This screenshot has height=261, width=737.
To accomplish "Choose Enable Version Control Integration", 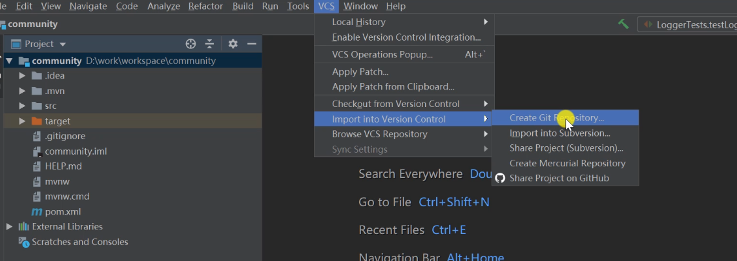I will [x=406, y=37].
